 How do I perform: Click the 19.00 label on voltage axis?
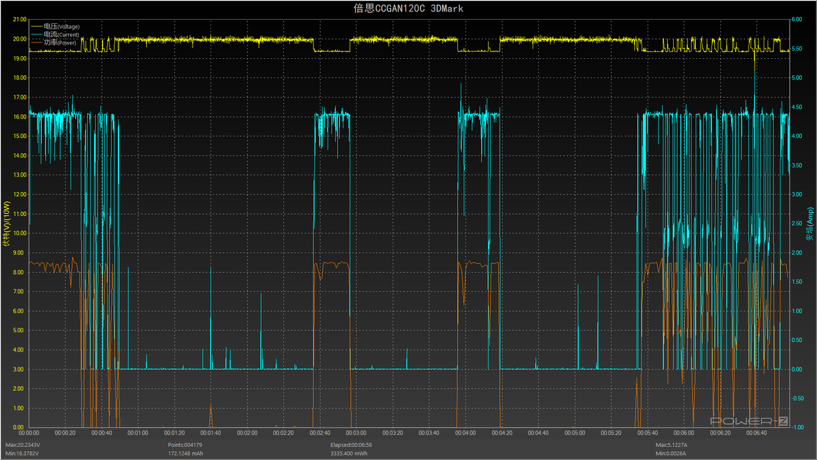[x=20, y=58]
